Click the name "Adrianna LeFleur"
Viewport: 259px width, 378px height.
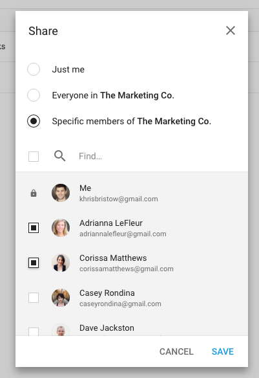point(111,223)
